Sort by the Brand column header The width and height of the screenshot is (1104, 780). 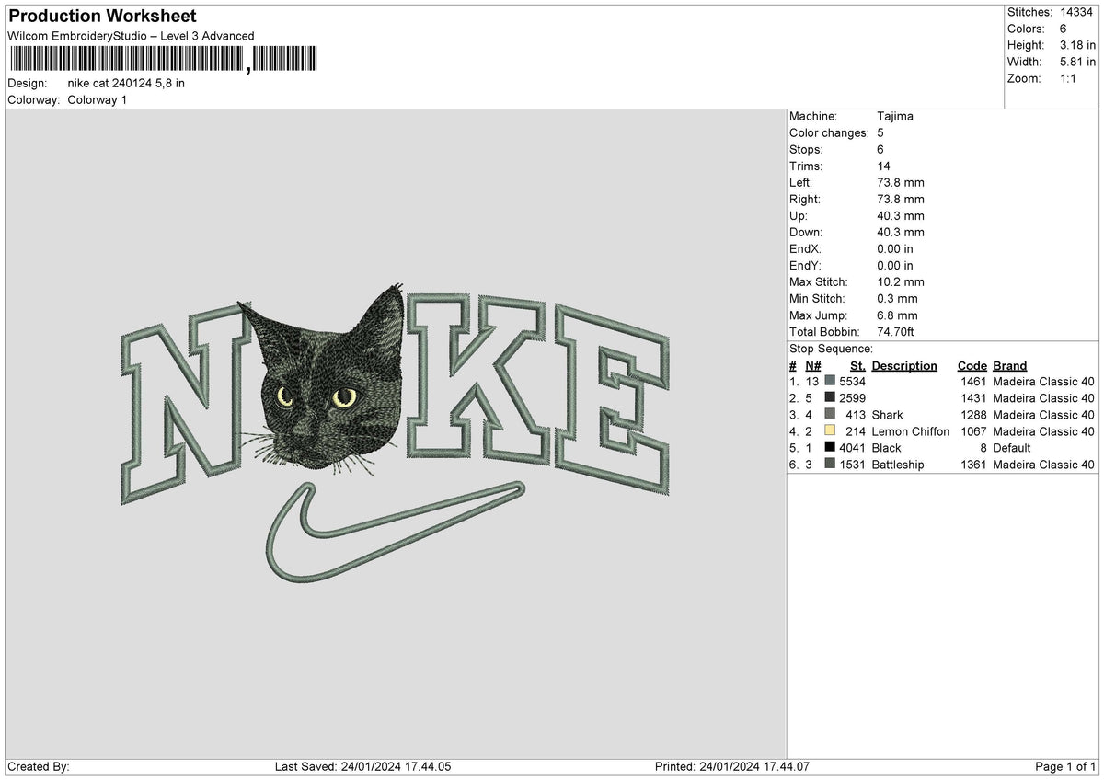click(1009, 365)
